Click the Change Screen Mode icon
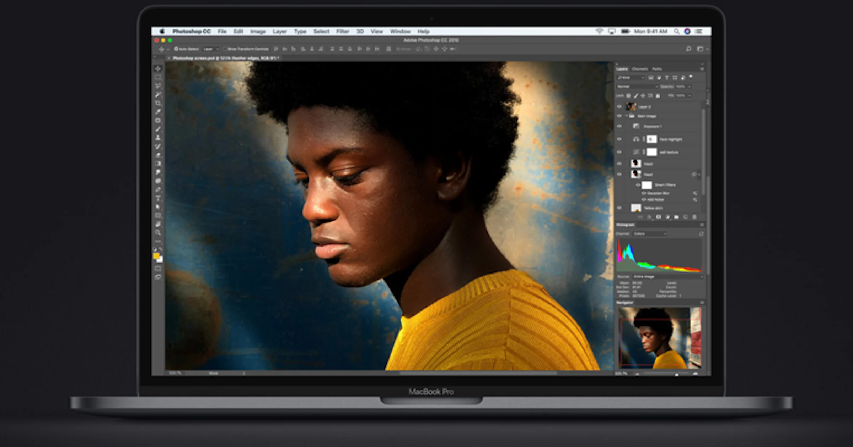This screenshot has width=853, height=447. pos(158,277)
